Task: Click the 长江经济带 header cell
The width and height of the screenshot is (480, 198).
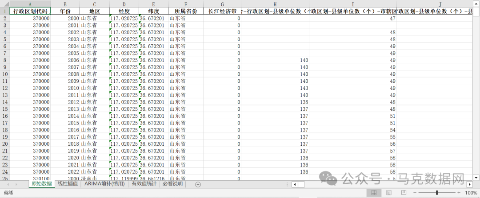Action: point(222,11)
